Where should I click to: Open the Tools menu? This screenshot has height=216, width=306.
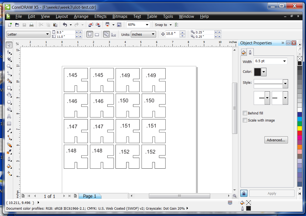[x=168, y=16]
